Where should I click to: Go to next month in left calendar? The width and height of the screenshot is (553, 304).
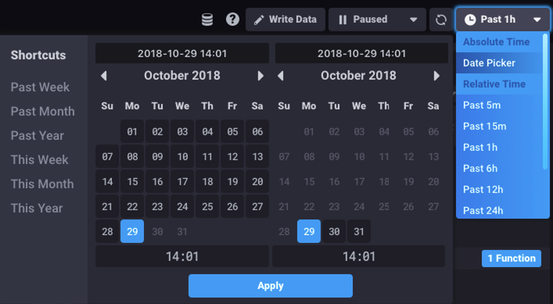pyautogui.click(x=261, y=75)
